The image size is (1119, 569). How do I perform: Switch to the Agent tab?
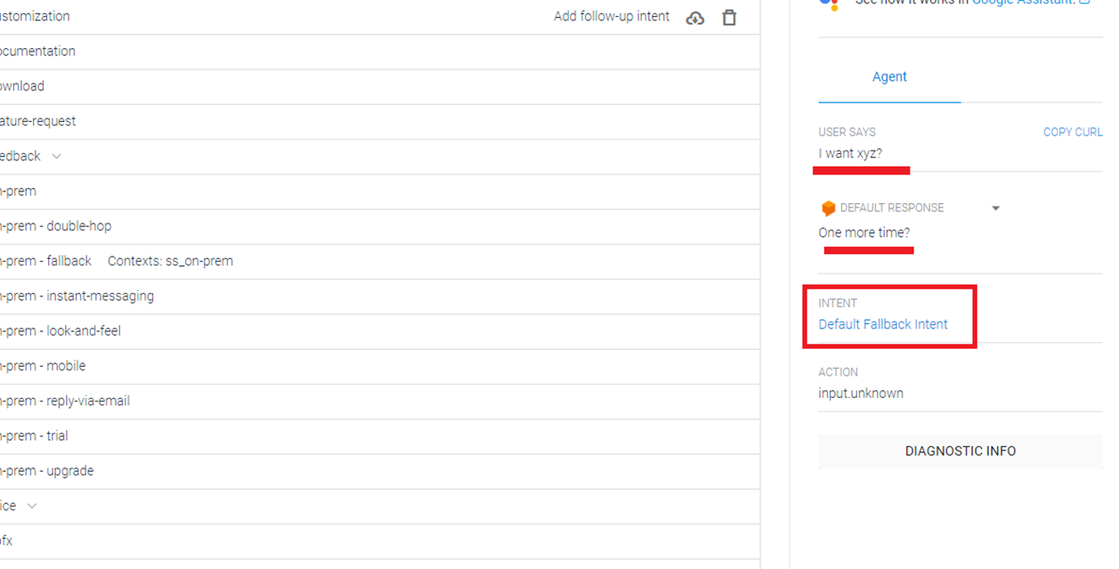tap(889, 77)
